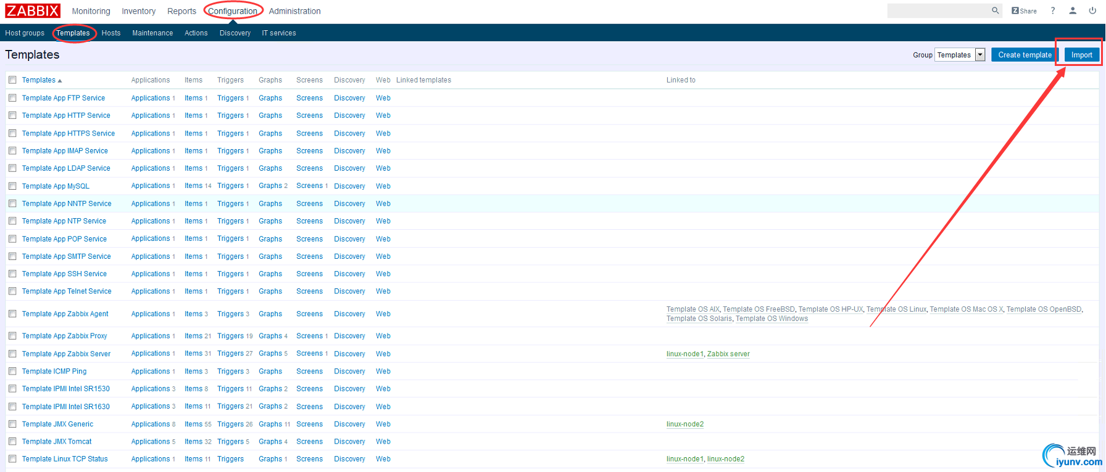This screenshot has height=472, width=1106.
Task: Open the help question mark icon
Action: (1053, 10)
